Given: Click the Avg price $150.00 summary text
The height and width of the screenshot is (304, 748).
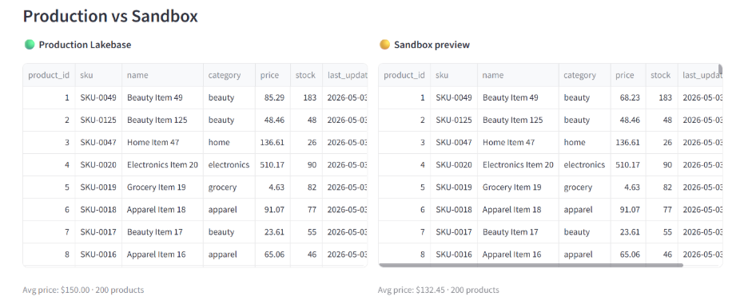Looking at the screenshot, I should 83,290.
